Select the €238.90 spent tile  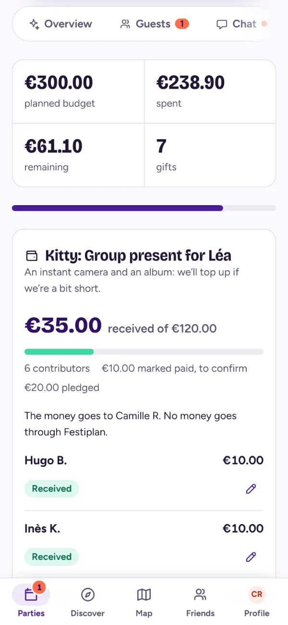[210, 91]
